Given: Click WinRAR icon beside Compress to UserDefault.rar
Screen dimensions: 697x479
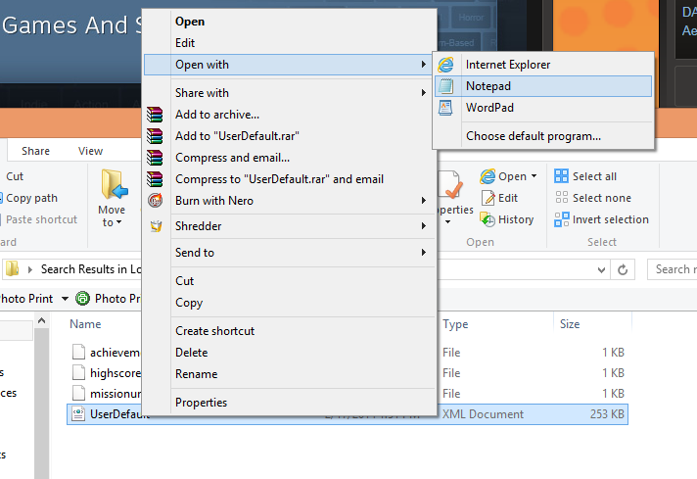Looking at the screenshot, I should 155,179.
